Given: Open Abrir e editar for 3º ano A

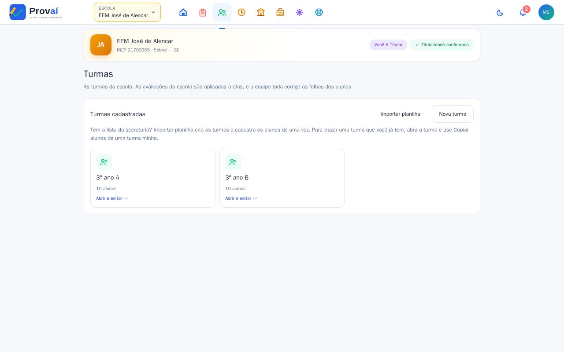Looking at the screenshot, I should tap(112, 198).
